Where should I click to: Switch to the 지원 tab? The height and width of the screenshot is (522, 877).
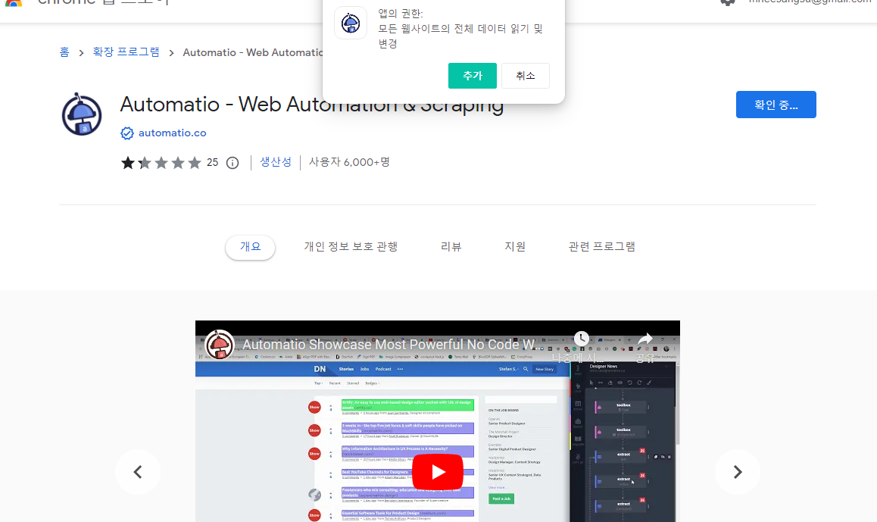click(x=514, y=247)
